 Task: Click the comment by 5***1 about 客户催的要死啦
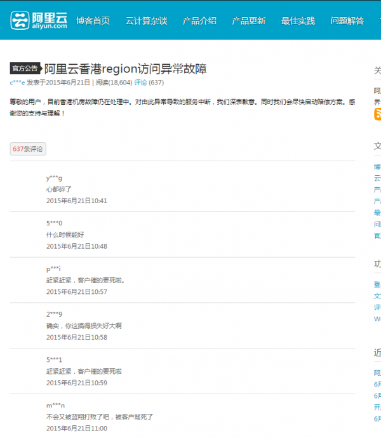(84, 371)
